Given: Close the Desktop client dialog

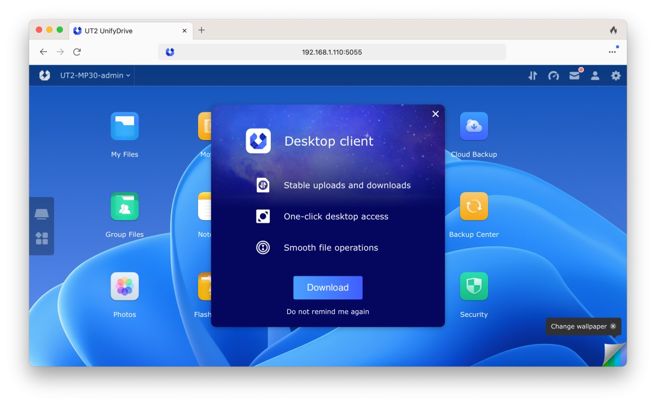Looking at the screenshot, I should (x=436, y=114).
